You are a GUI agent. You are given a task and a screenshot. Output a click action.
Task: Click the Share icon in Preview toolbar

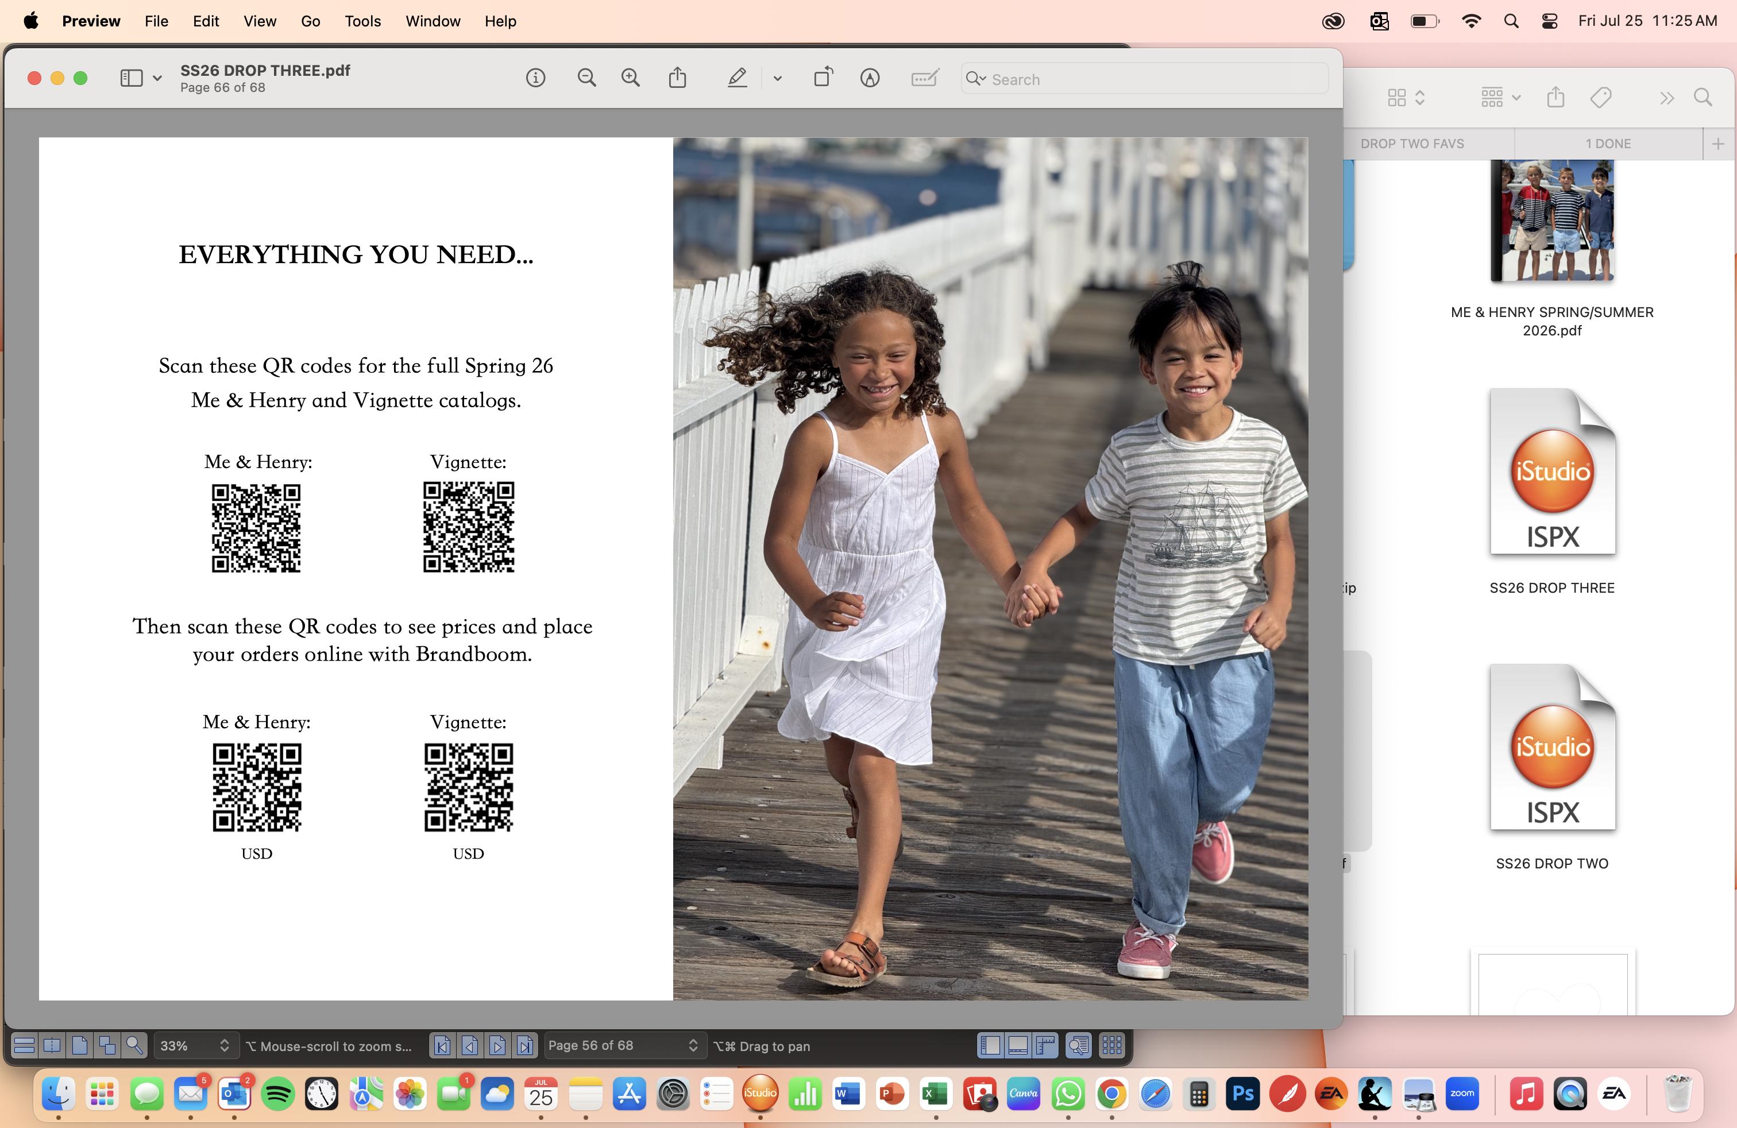(x=677, y=78)
